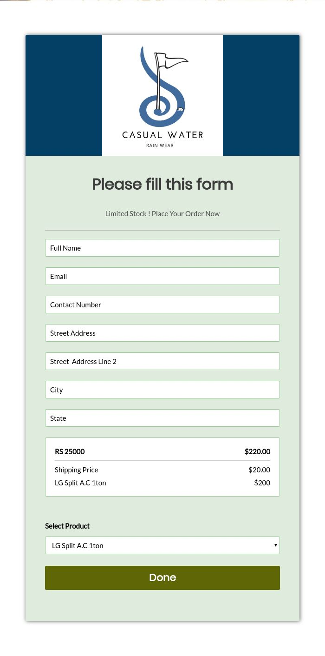
Task: Click the Limited Stock notice text
Action: pyautogui.click(x=162, y=213)
